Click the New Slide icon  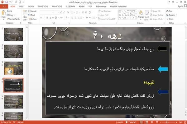[x=25, y=13]
